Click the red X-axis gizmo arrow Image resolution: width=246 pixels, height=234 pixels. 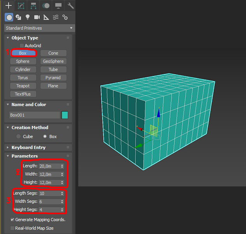pyautogui.click(x=139, y=128)
